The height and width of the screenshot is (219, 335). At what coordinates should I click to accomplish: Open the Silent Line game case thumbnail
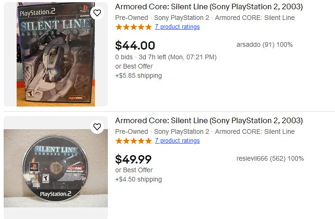[56, 54]
